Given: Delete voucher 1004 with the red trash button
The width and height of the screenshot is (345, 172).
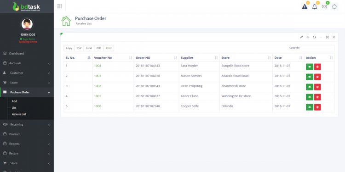Looking at the screenshot, I should [317, 67].
